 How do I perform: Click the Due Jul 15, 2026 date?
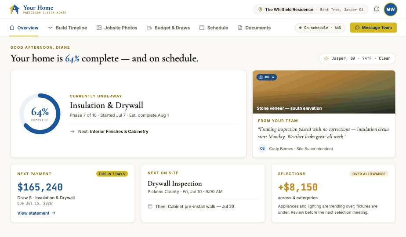click(35, 203)
